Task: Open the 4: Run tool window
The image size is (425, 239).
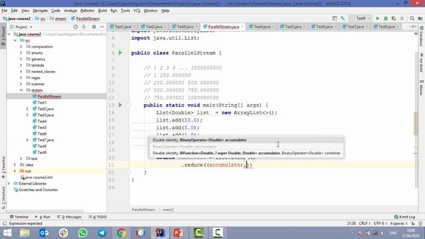Action: (42, 217)
